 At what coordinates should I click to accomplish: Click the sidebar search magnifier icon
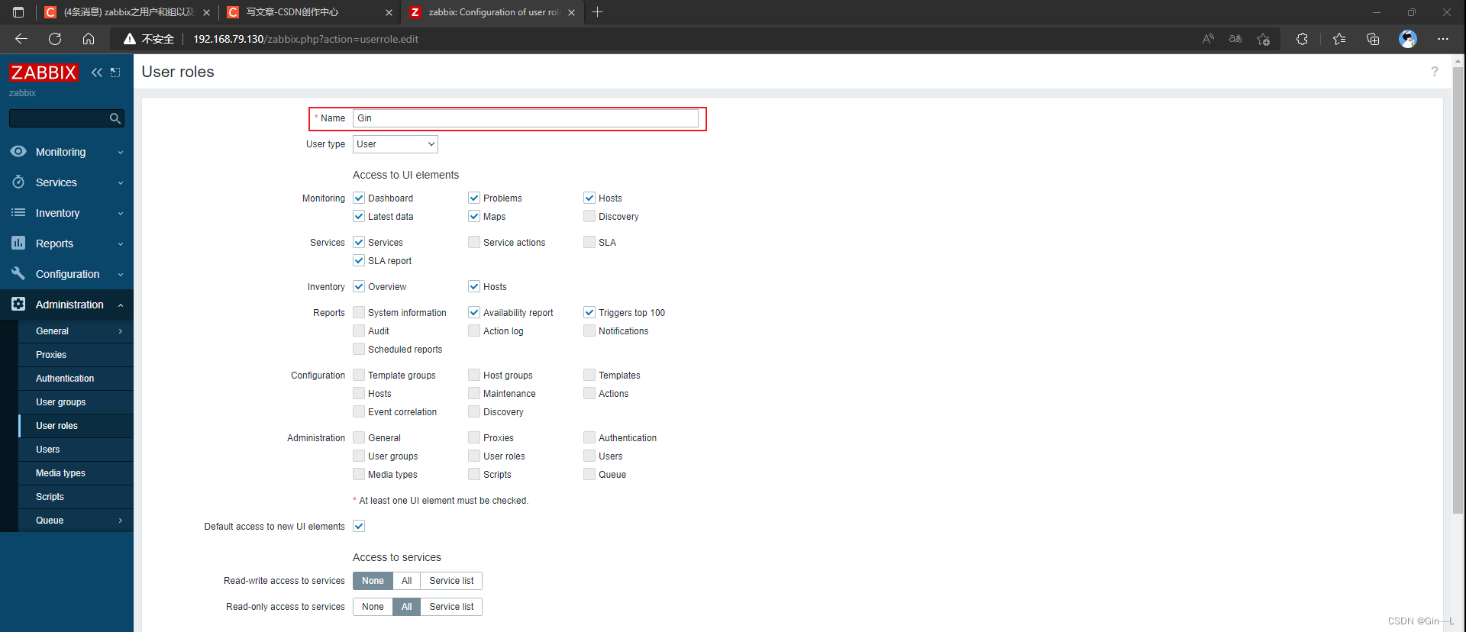115,118
